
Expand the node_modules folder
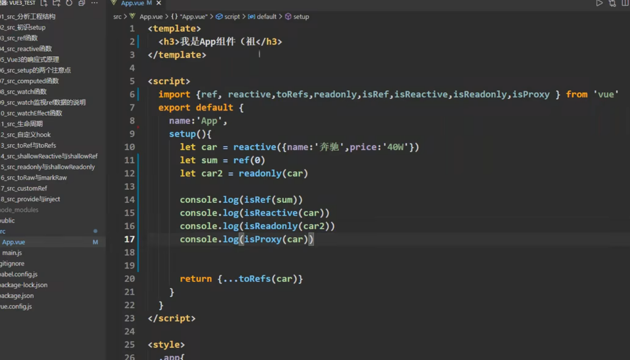19,210
